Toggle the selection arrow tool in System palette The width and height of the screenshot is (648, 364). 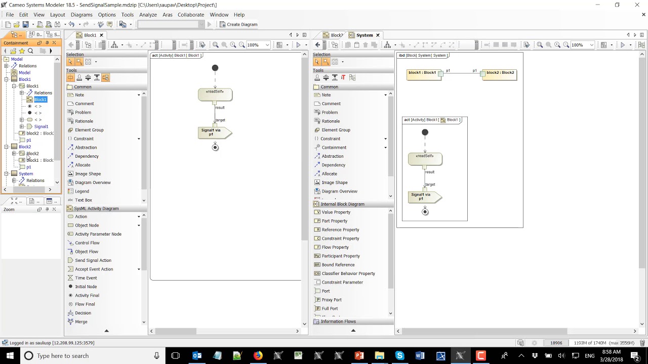(317, 62)
